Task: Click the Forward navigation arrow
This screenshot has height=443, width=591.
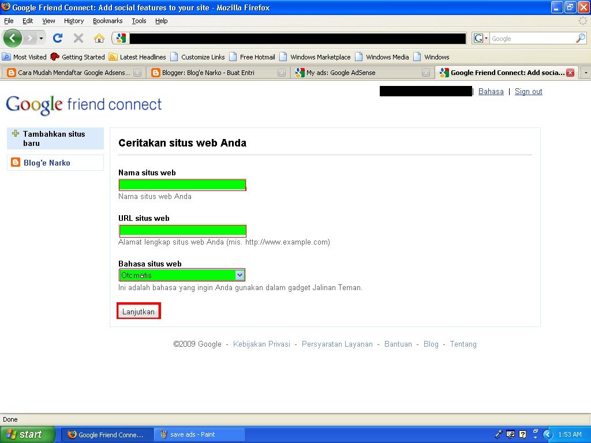Action: [29, 38]
